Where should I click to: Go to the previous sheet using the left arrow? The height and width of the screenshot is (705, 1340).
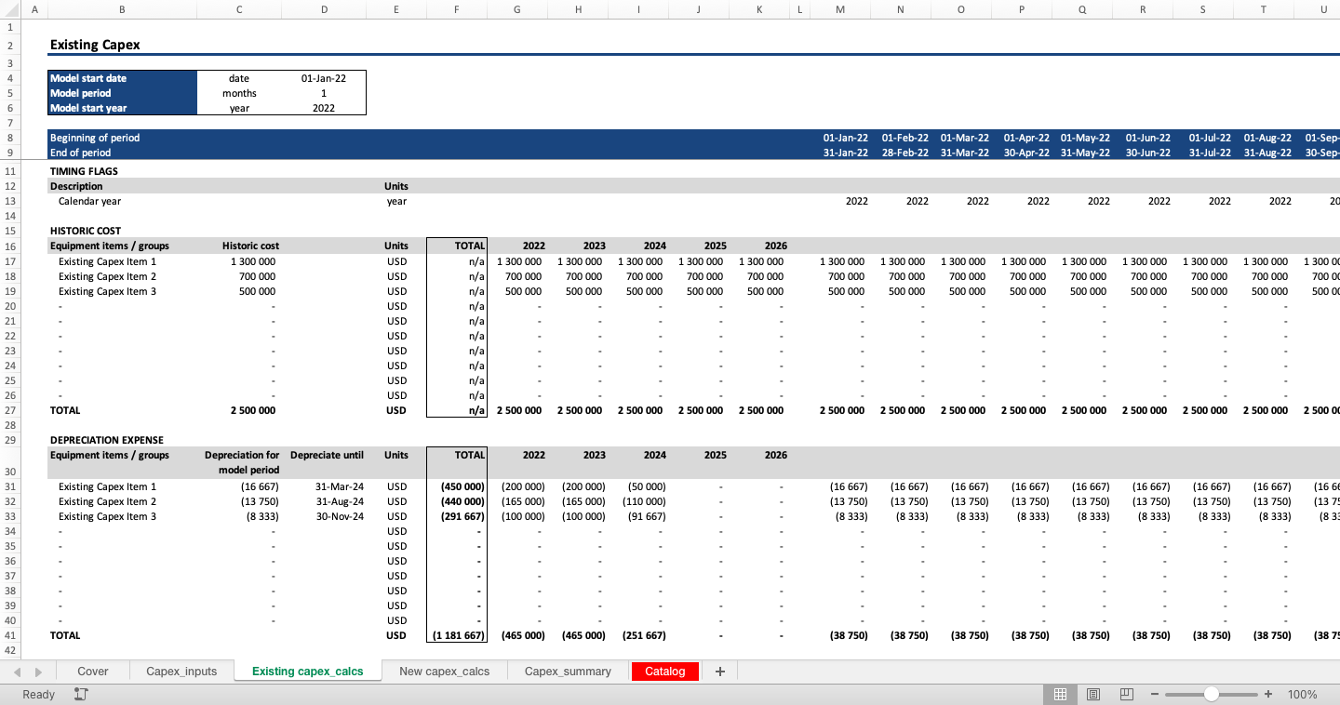pos(16,672)
